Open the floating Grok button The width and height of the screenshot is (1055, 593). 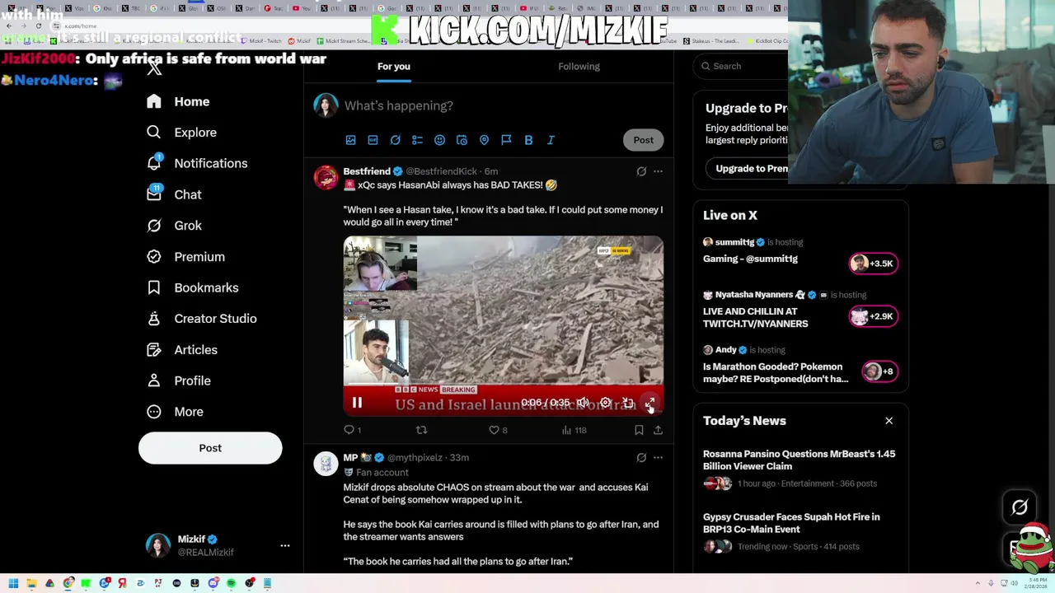pos(1020,507)
